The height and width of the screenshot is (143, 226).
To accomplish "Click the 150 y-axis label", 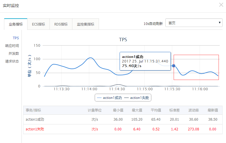I will coord(37,46).
